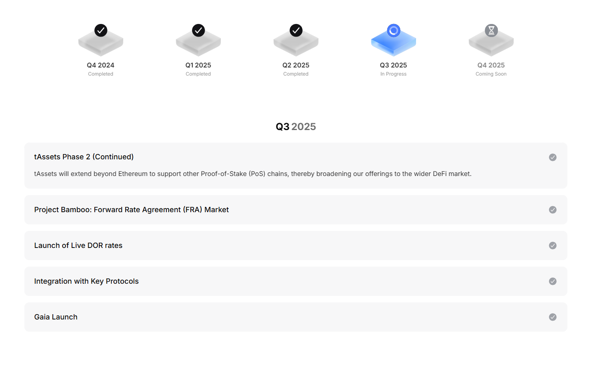This screenshot has width=604, height=365.
Task: Select the Q2 2025 completed checkmark icon
Action: (296, 30)
